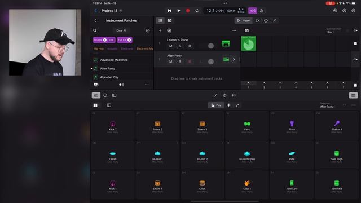Viewport: 361px width, 203px height.
Task: Select the Trigger cell mode
Action: pyautogui.click(x=244, y=20)
